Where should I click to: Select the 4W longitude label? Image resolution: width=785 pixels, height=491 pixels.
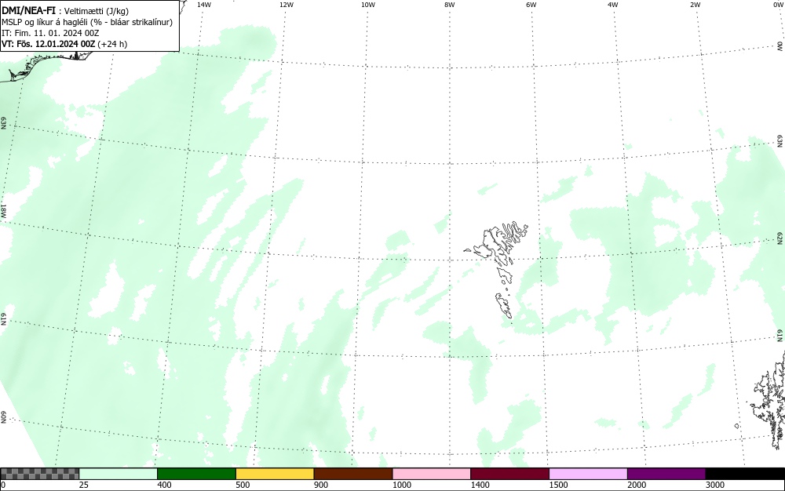(x=613, y=5)
